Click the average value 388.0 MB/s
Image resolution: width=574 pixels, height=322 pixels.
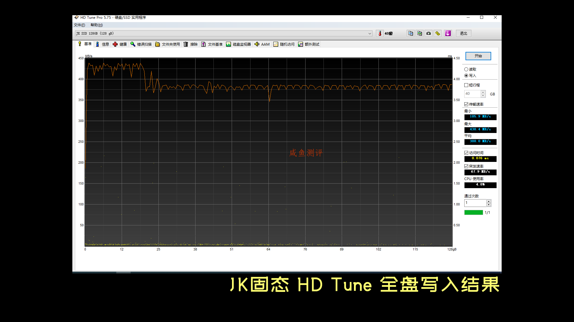pos(480,142)
